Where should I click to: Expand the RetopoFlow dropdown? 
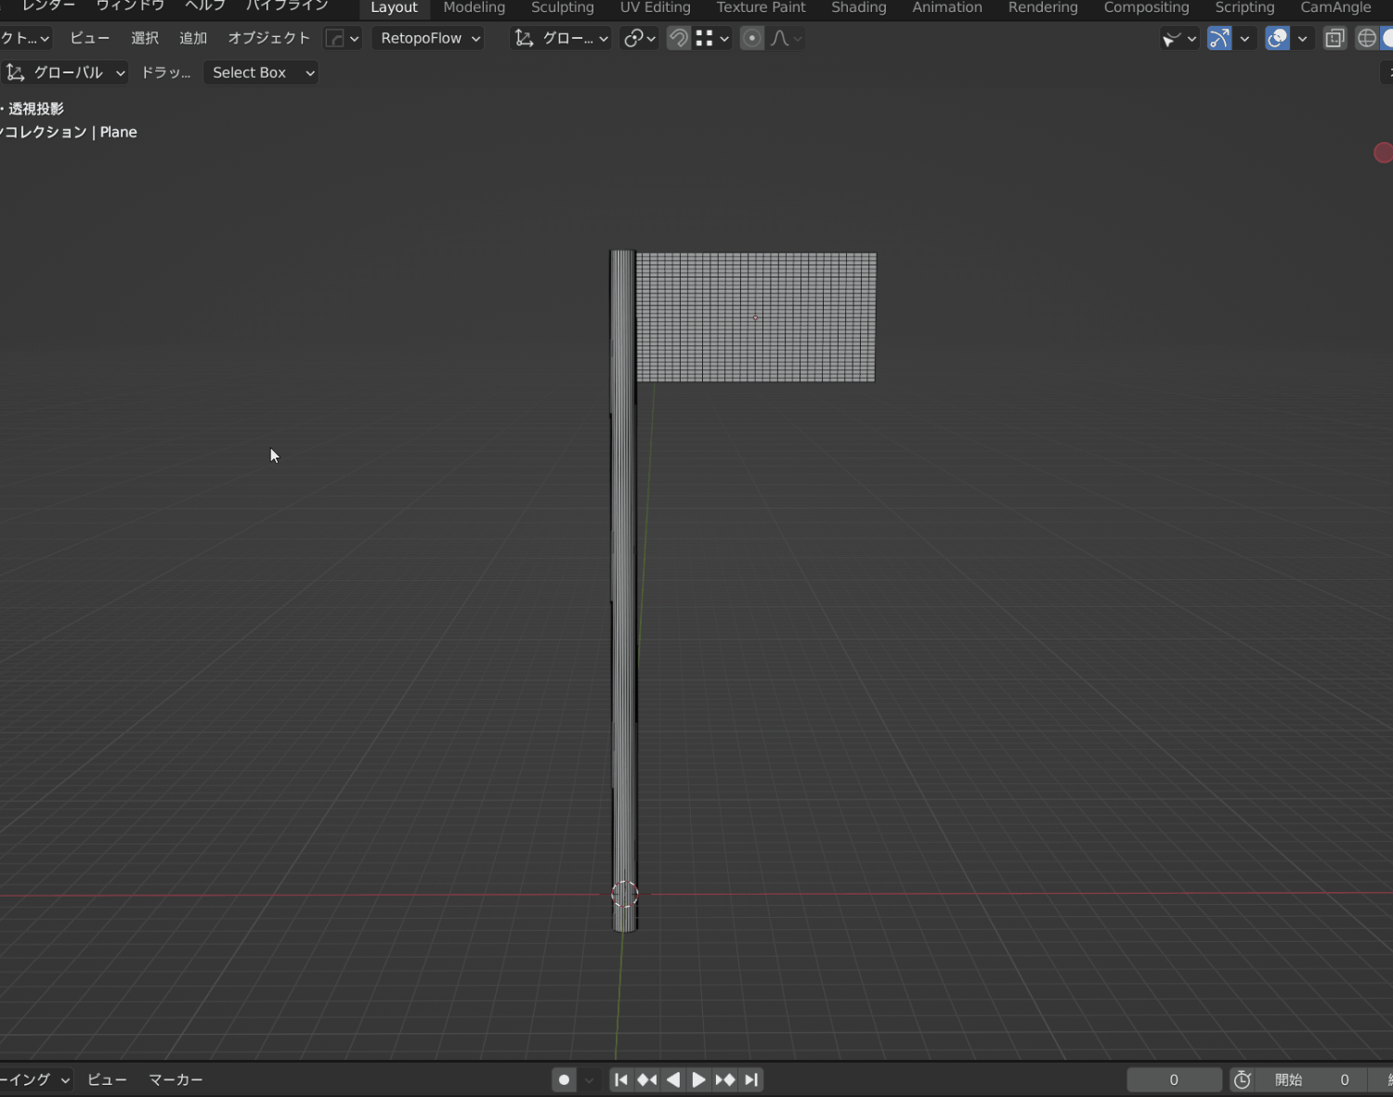(x=428, y=38)
